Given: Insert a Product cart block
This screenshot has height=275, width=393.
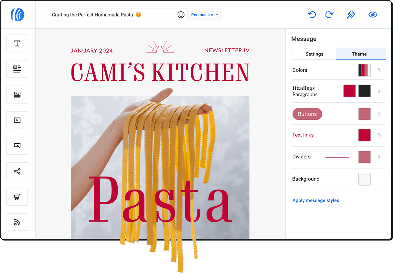Looking at the screenshot, I should pyautogui.click(x=17, y=197).
